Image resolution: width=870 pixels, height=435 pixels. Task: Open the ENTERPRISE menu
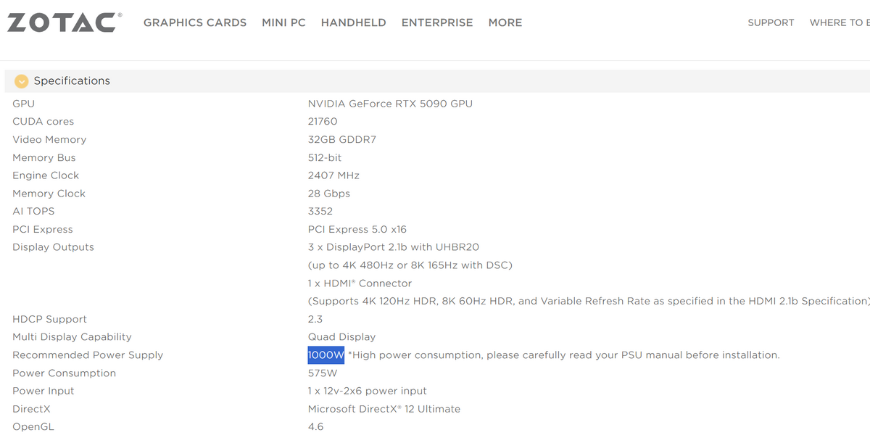click(x=437, y=22)
